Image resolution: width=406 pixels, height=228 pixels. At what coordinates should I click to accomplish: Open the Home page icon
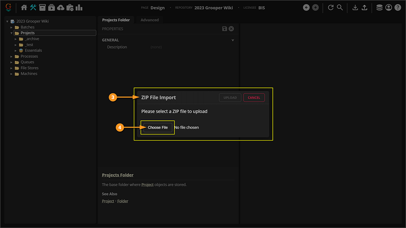pos(24,7)
